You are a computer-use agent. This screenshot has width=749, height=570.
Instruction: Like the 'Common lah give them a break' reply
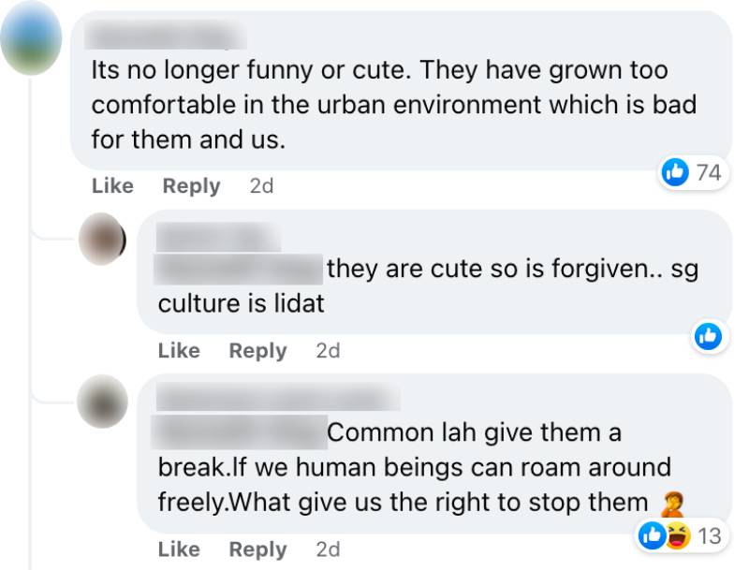coord(179,549)
